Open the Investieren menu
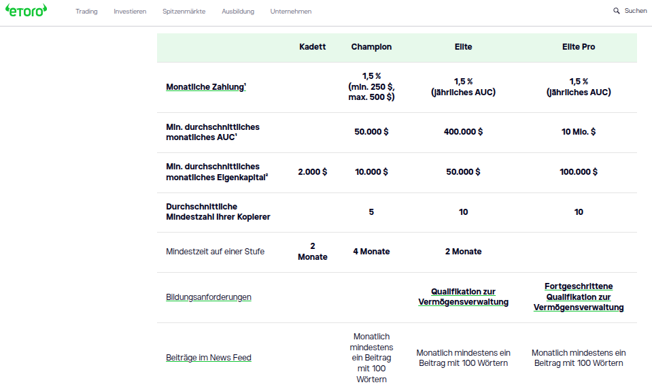 pos(130,12)
